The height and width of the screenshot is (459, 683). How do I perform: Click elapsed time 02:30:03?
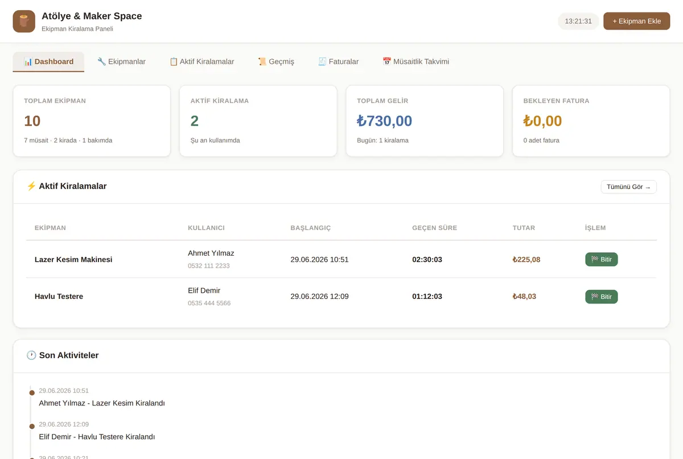pyautogui.click(x=427, y=259)
